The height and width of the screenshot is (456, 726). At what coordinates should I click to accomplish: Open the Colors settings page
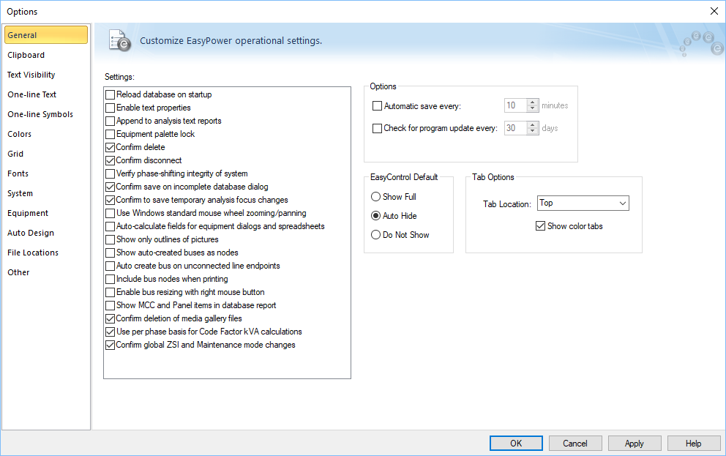20,134
